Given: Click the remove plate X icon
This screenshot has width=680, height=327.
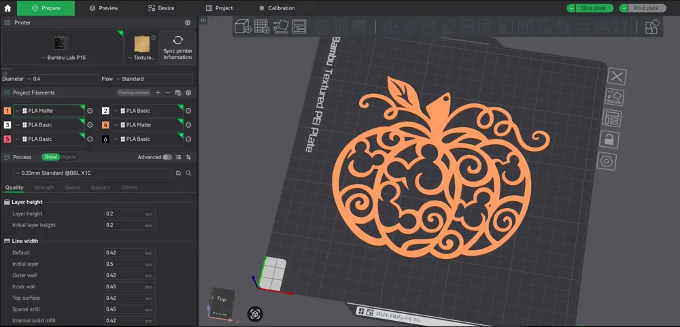Looking at the screenshot, I should pyautogui.click(x=616, y=78).
